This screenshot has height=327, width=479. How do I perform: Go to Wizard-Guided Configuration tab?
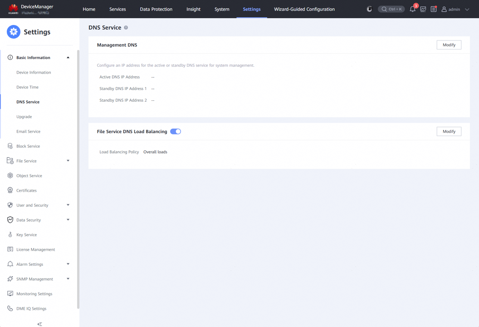click(304, 9)
